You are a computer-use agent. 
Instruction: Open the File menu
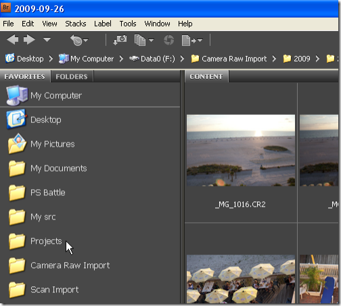[8, 24]
